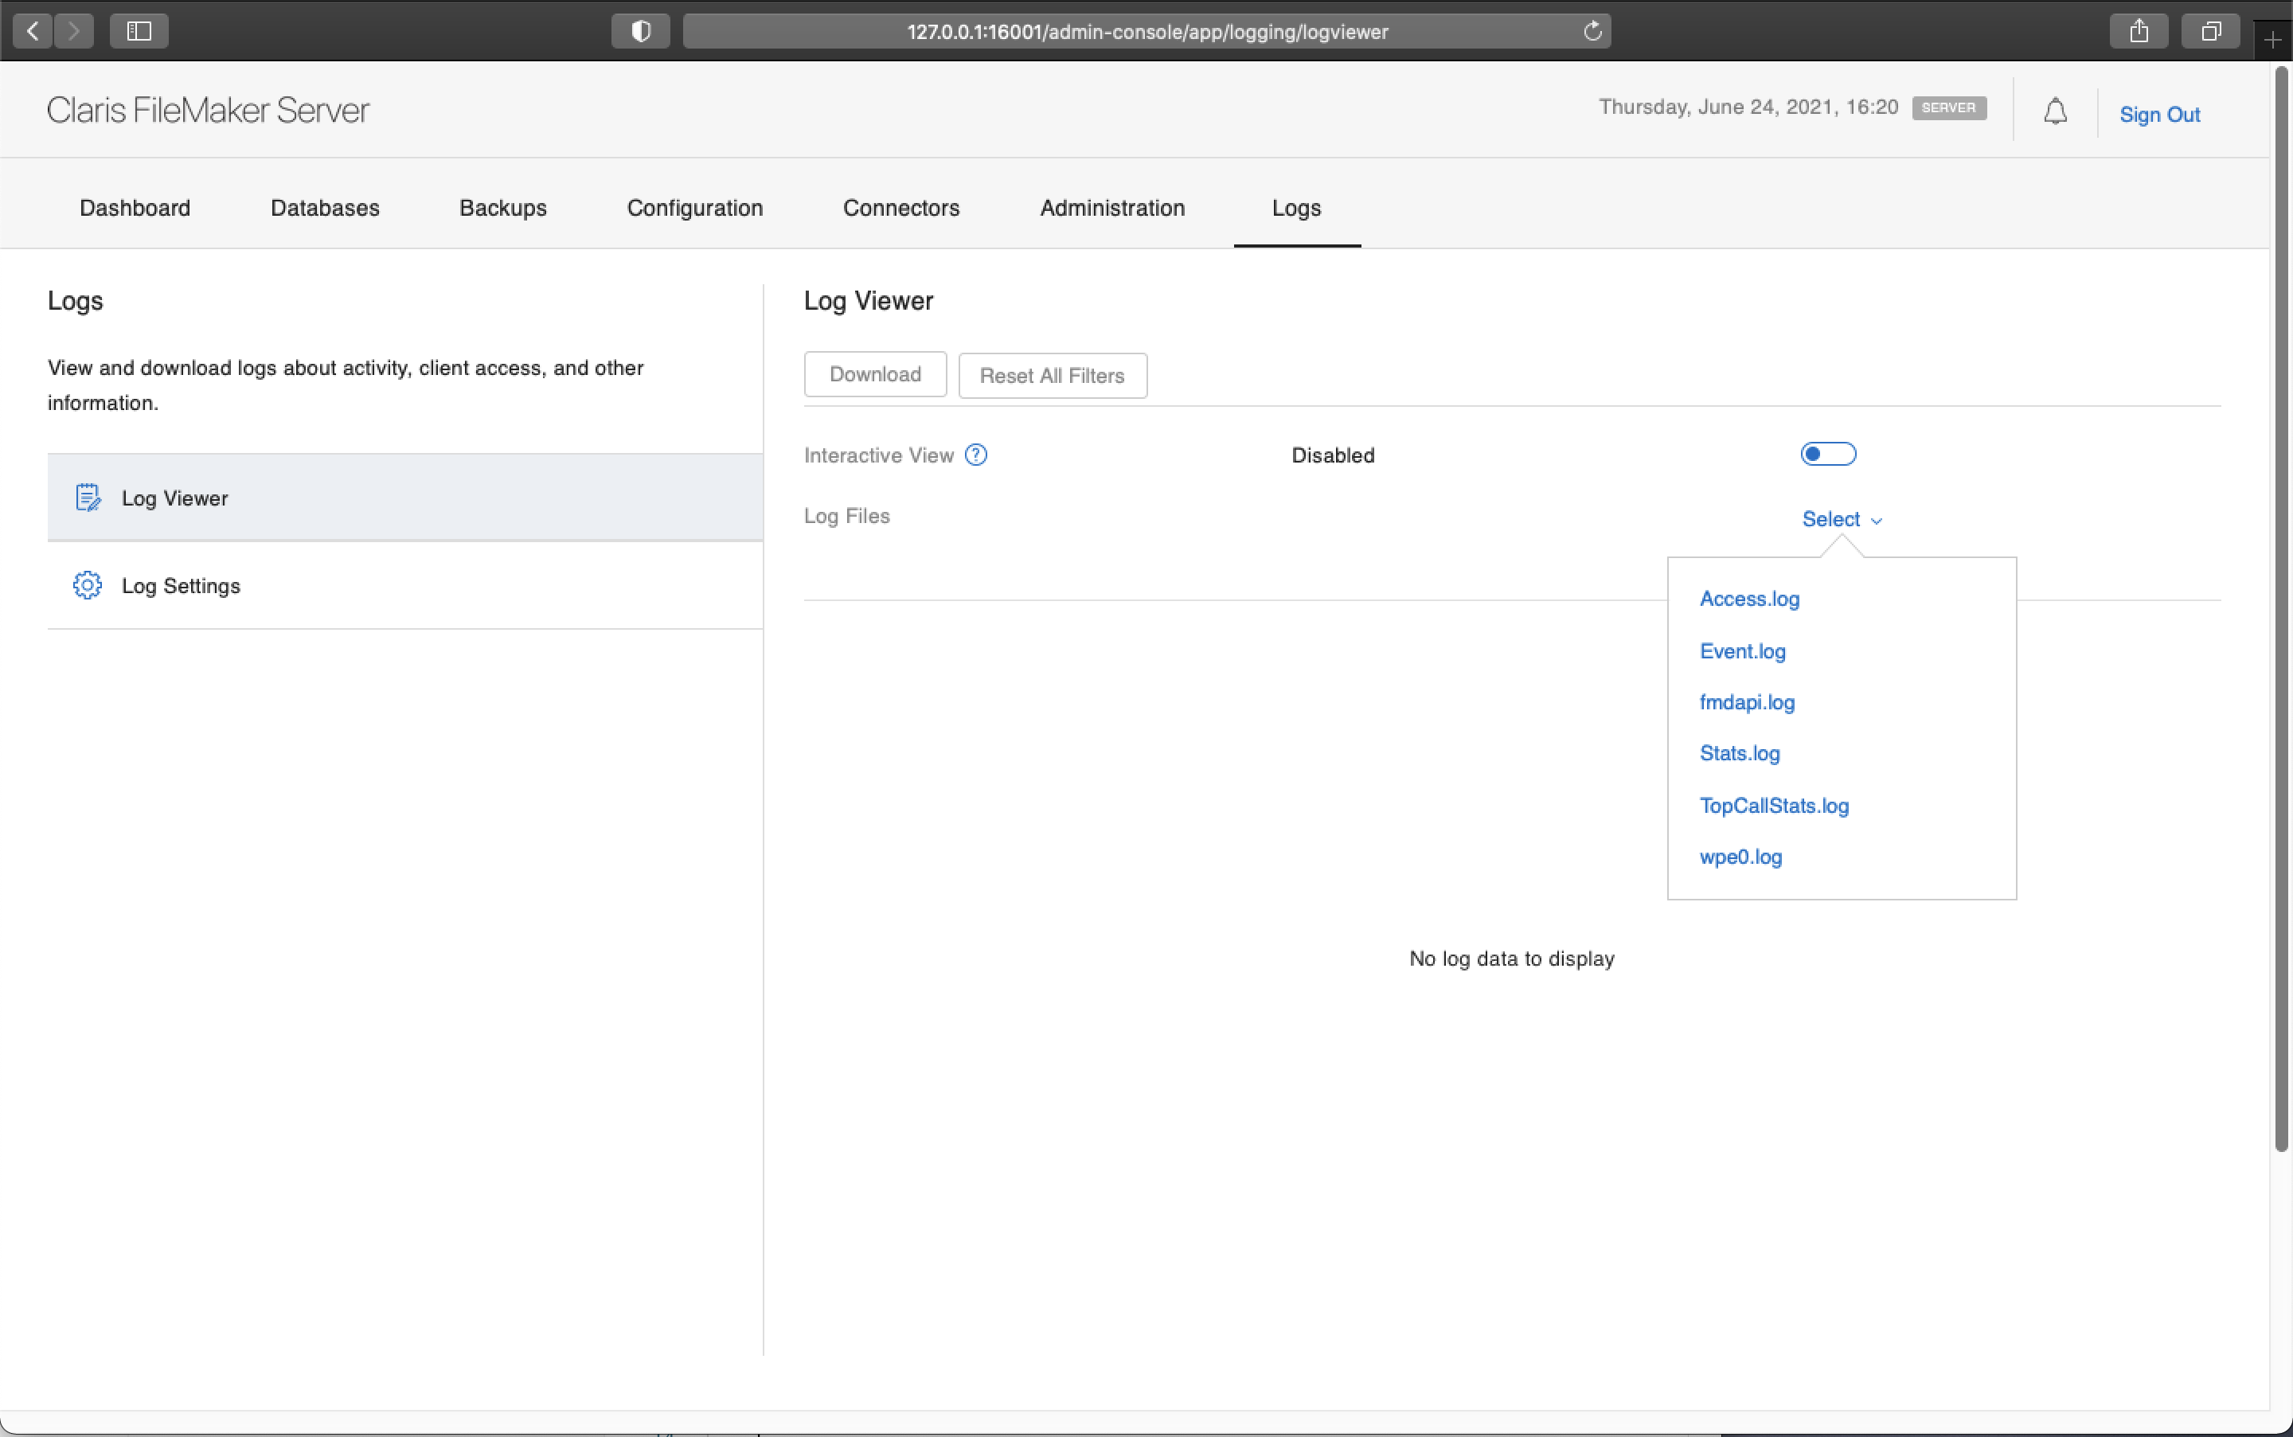The image size is (2293, 1437).
Task: Click the Sign Out link
Action: [2158, 114]
